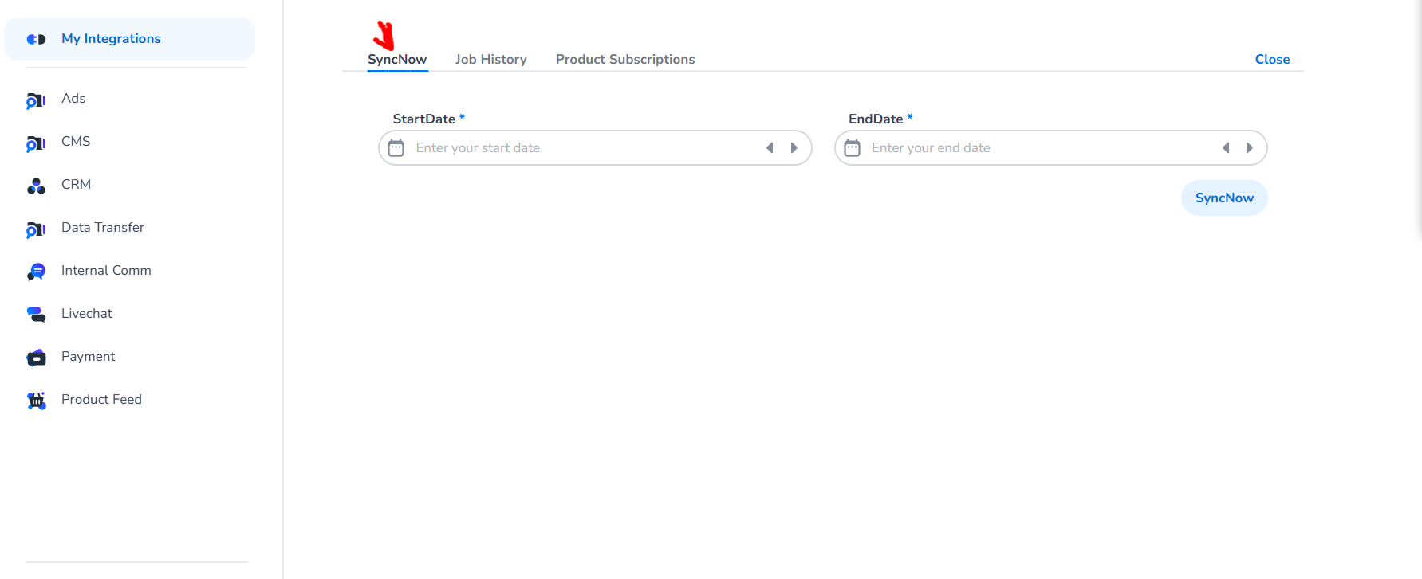The height and width of the screenshot is (579, 1422).
Task: Click the Internal Comm chat icon
Action: pyautogui.click(x=36, y=272)
